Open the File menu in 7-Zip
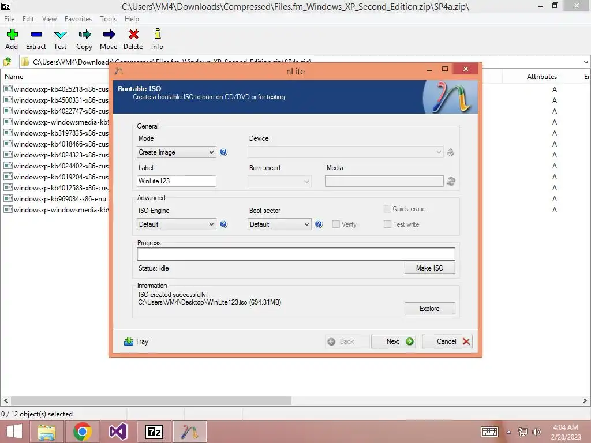Viewport: 591px width, 443px height. (9, 19)
